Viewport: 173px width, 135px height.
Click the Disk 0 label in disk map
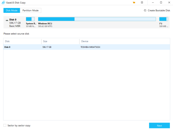pyautogui.click(x=13, y=20)
